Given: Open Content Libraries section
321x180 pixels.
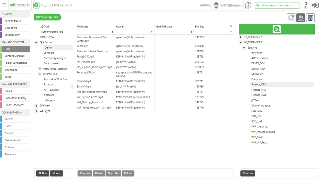Looking at the screenshot, I should pos(15,56).
